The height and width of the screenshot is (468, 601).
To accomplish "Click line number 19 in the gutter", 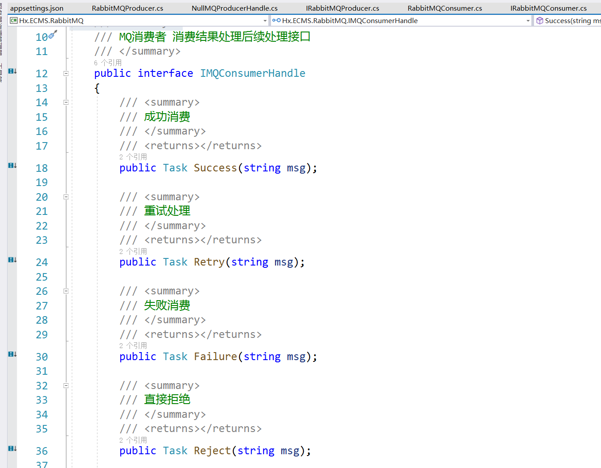I will 42,182.
